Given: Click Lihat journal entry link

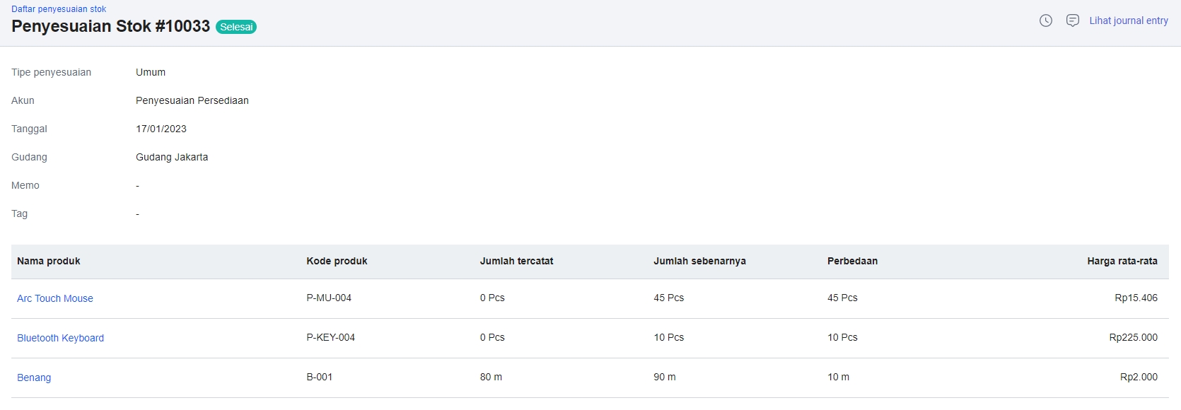Looking at the screenshot, I should pos(1128,20).
